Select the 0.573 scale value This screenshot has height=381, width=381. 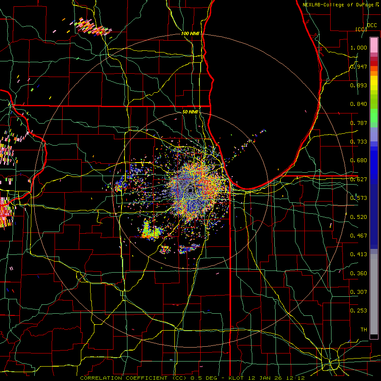tap(359, 198)
